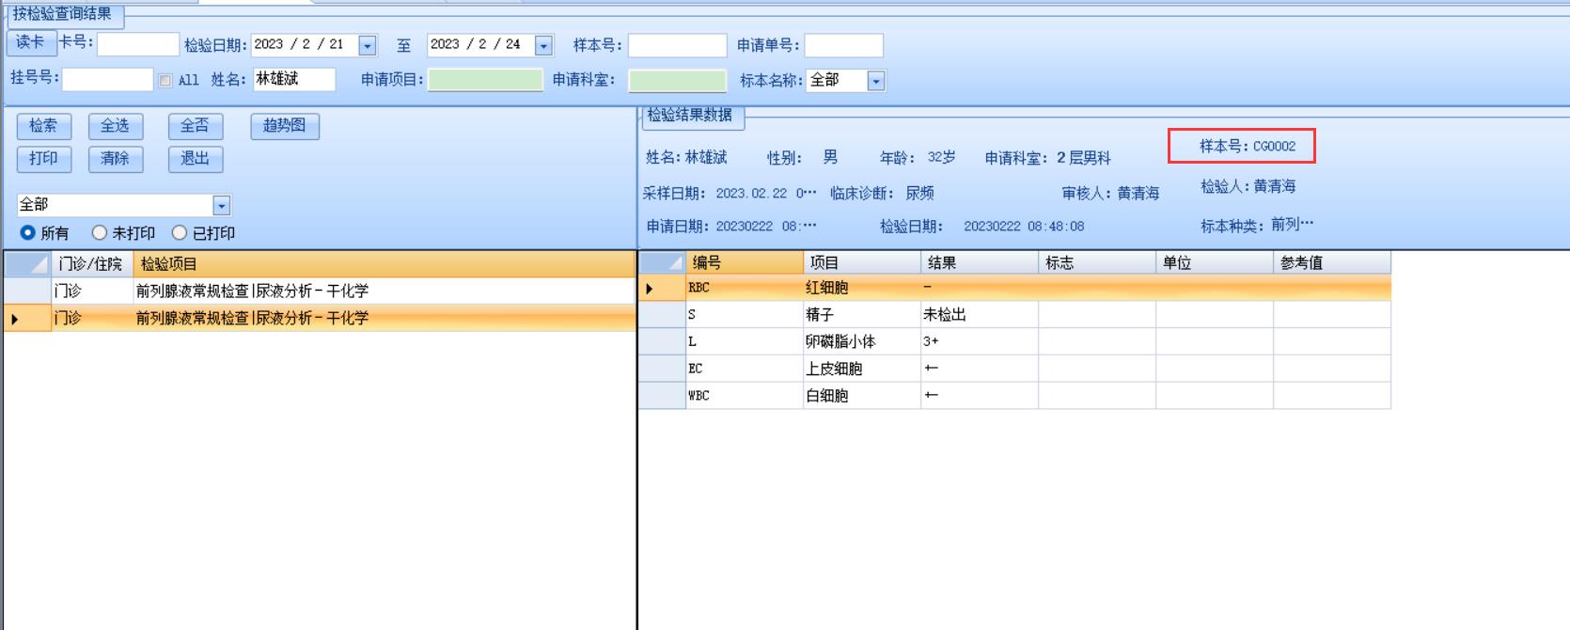The image size is (1570, 630).
Task: Click the 卵磷脂小体 item cell
Action: click(x=862, y=342)
